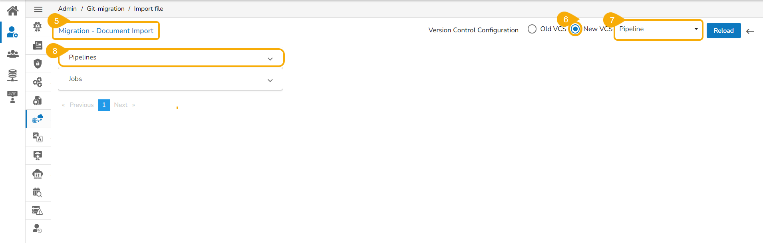Select the Old VCS radio button
763x243 pixels.
(x=532, y=29)
